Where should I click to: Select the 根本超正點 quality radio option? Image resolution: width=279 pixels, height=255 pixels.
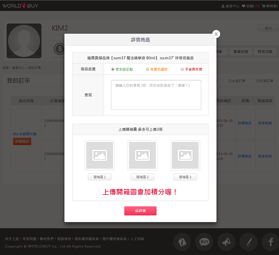coord(113,69)
